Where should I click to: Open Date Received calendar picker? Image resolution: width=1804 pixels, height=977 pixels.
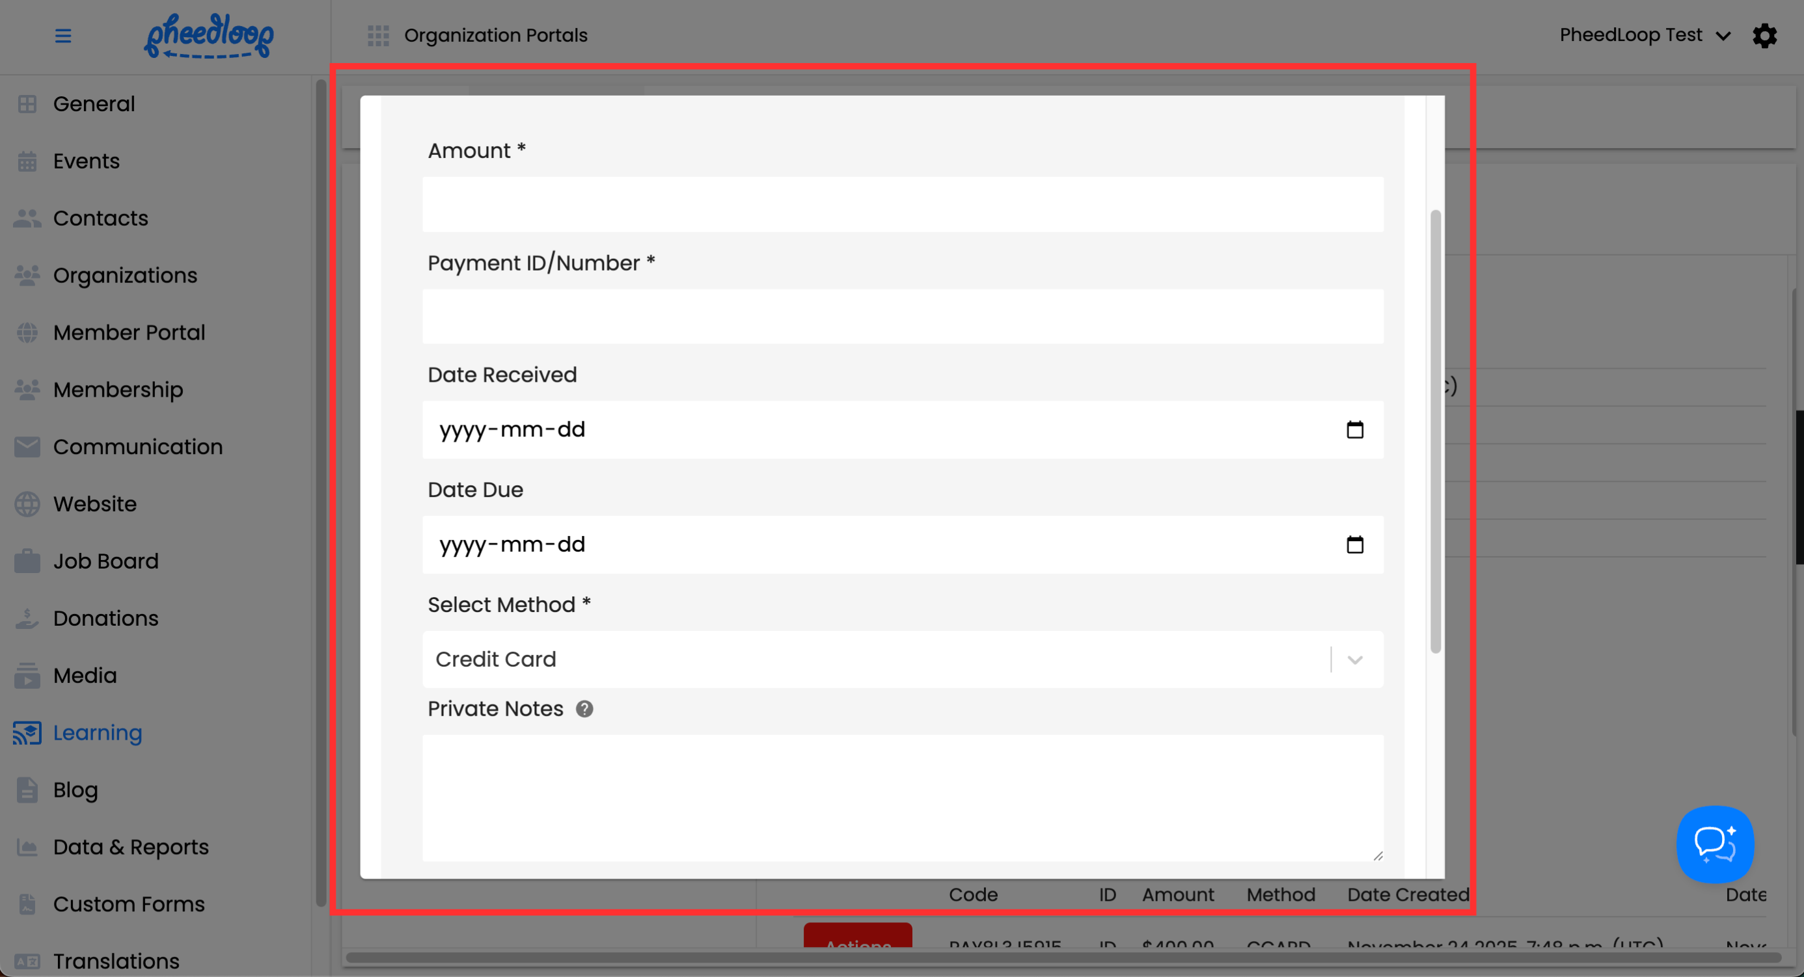(x=1354, y=430)
